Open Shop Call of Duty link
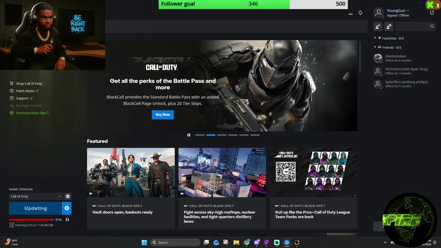 29,84
